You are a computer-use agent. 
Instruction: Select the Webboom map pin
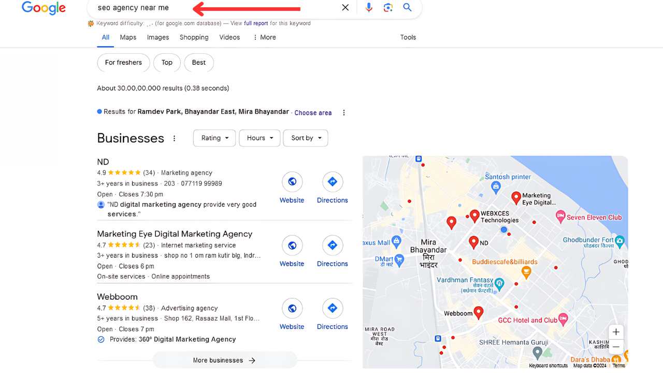[x=479, y=312]
